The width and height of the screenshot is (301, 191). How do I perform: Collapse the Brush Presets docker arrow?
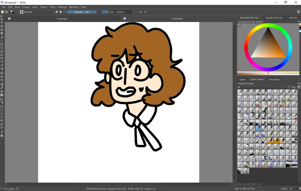238,83
